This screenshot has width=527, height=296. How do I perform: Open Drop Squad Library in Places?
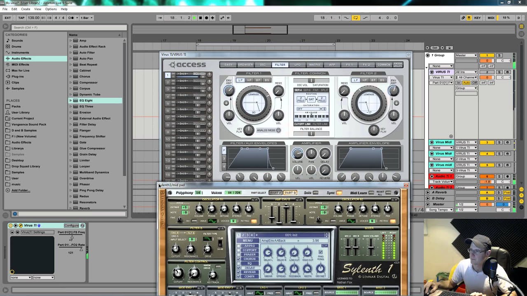pyautogui.click(x=26, y=166)
